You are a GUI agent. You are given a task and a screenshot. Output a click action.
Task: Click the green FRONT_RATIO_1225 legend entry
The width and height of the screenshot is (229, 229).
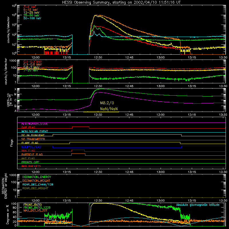tap(37, 208)
